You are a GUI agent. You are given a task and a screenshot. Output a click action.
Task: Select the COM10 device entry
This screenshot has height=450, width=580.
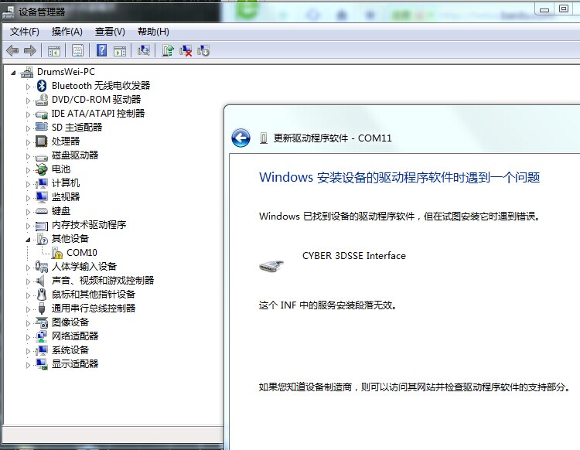(82, 253)
